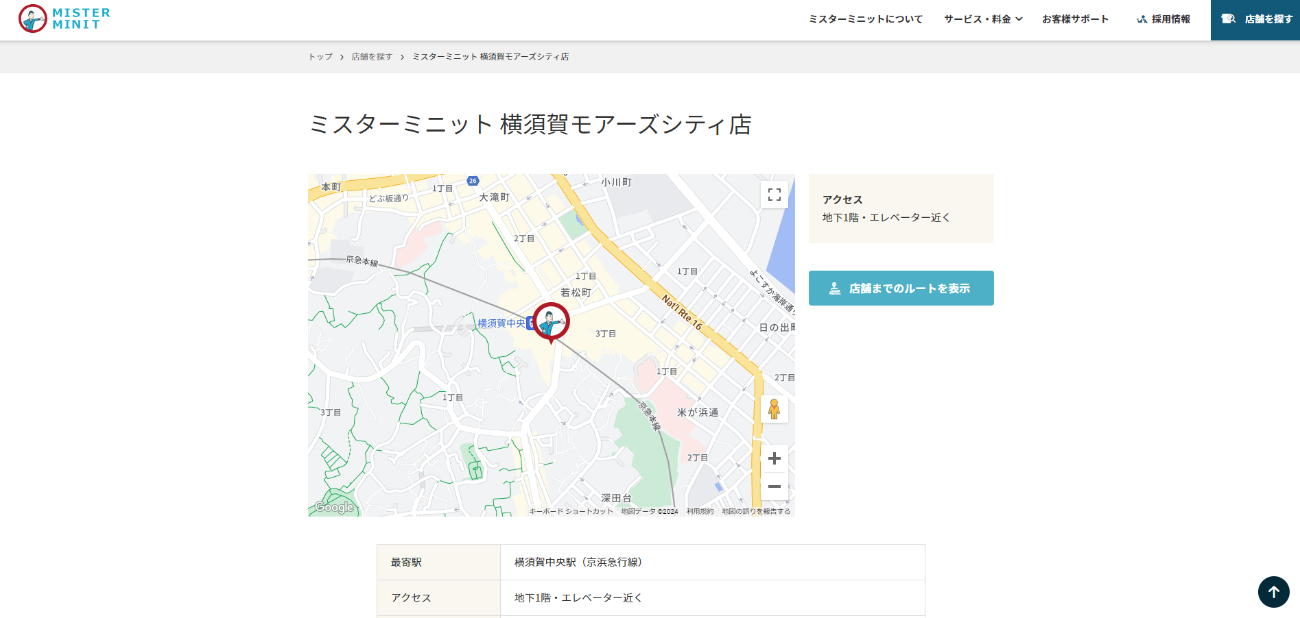This screenshot has height=618, width=1300.
Task: Click the Google logo on map
Action: coord(334,507)
